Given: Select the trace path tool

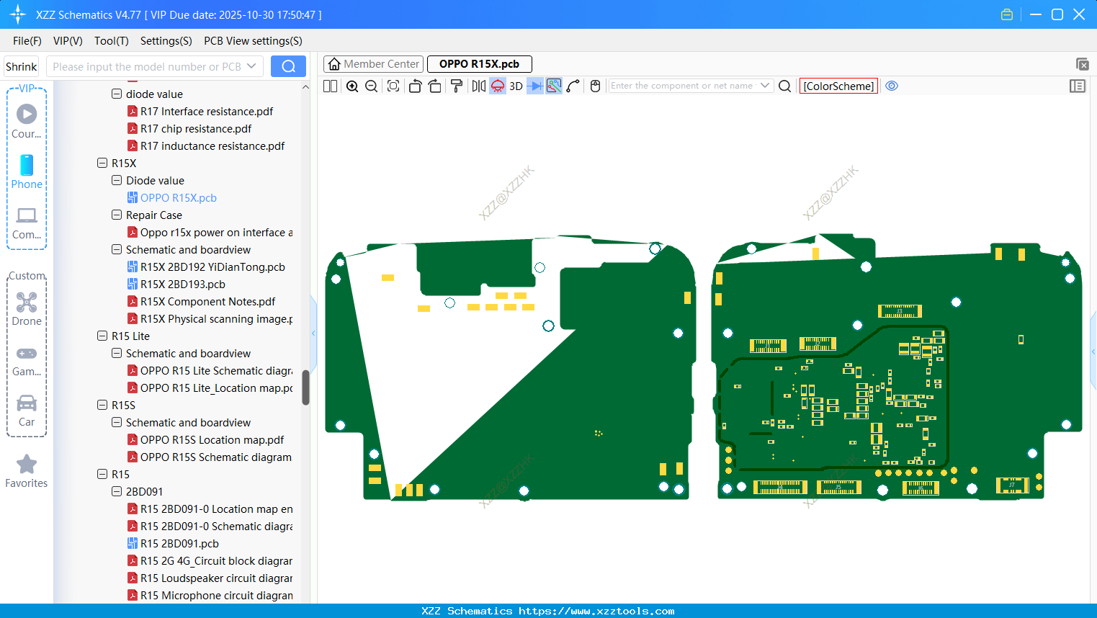Looking at the screenshot, I should point(573,86).
